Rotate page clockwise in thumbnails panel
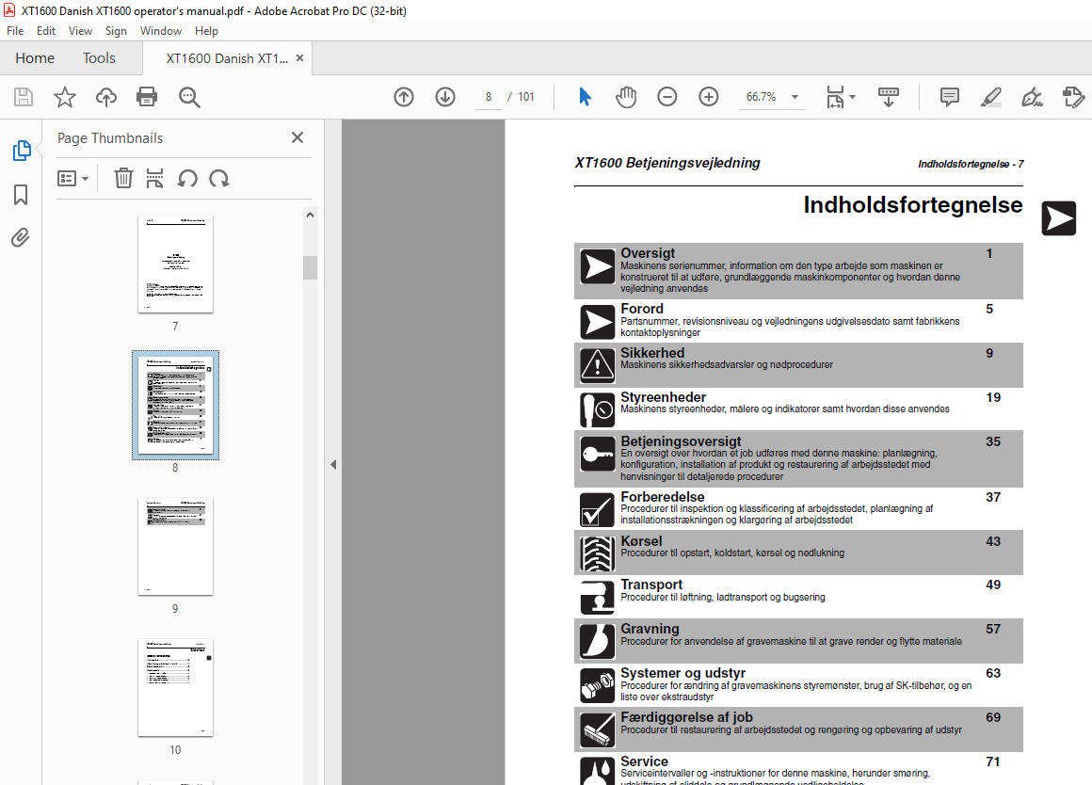 click(x=219, y=178)
